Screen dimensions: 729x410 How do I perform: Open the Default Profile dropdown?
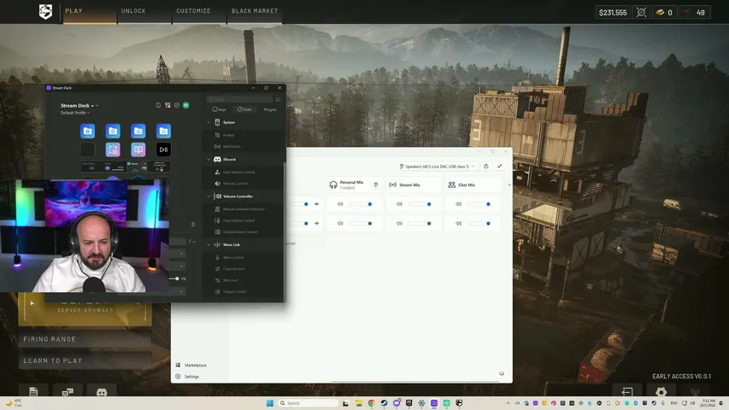(x=75, y=113)
